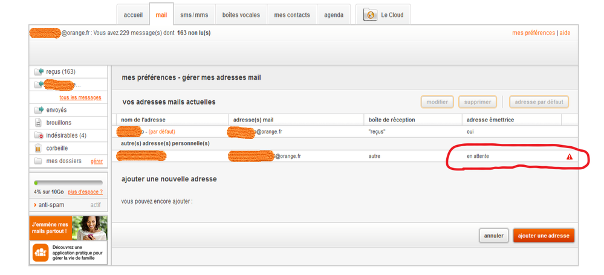Click the corbeille trash icon

click(39, 148)
